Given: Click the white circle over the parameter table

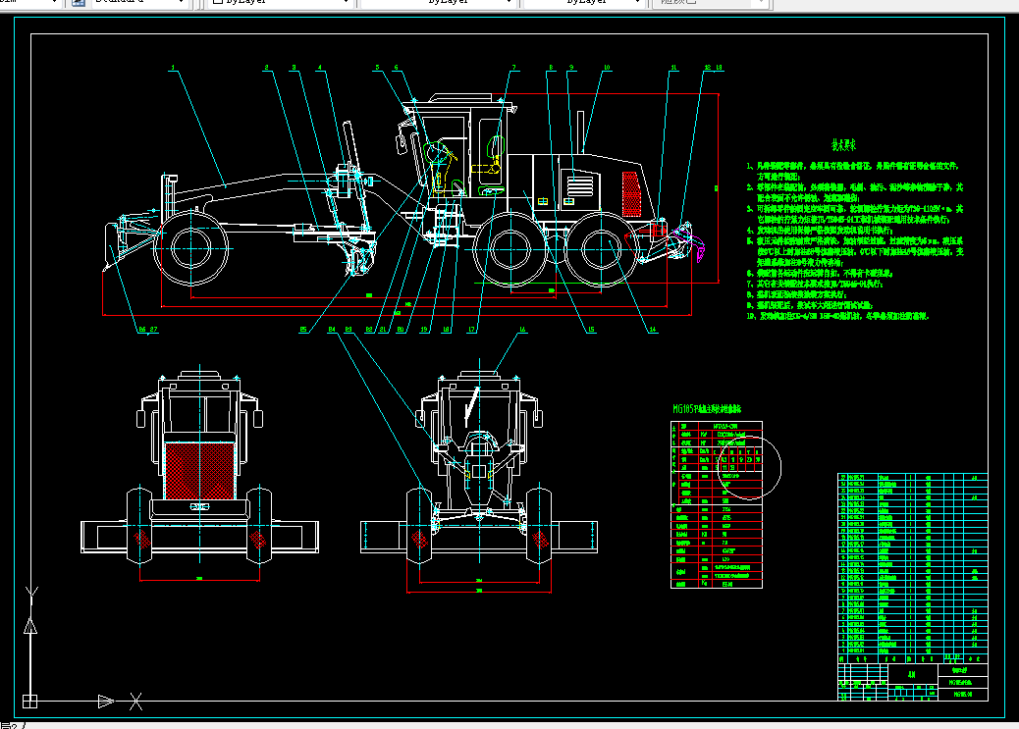Looking at the screenshot, I should 749,467.
